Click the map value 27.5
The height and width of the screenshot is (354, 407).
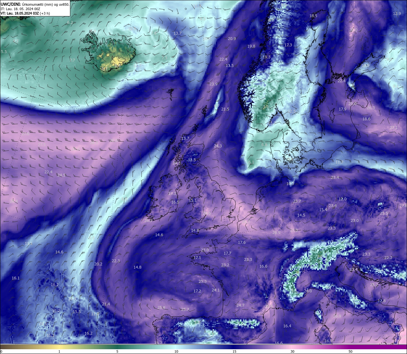tap(42, 145)
